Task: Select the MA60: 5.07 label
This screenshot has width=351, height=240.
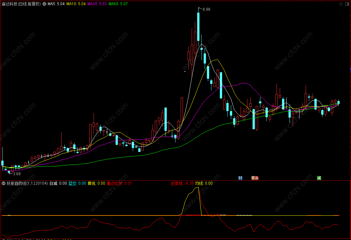Action: click(x=118, y=4)
